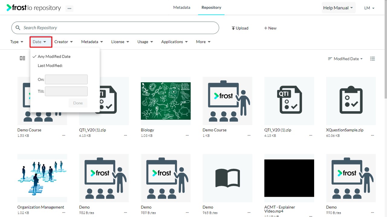Open options menu for Demo 965 Bytes
The width and height of the screenshot is (387, 217).
pos(249,213)
